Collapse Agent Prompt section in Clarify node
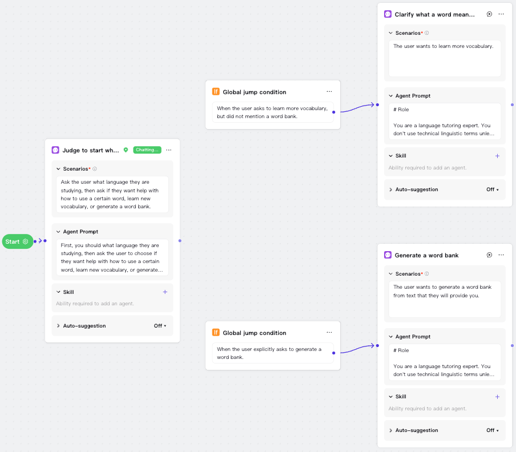Image resolution: width=516 pixels, height=452 pixels. point(390,96)
